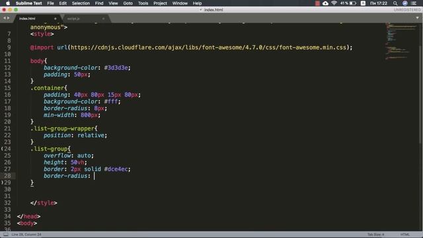Open the Project menu

[160, 3]
